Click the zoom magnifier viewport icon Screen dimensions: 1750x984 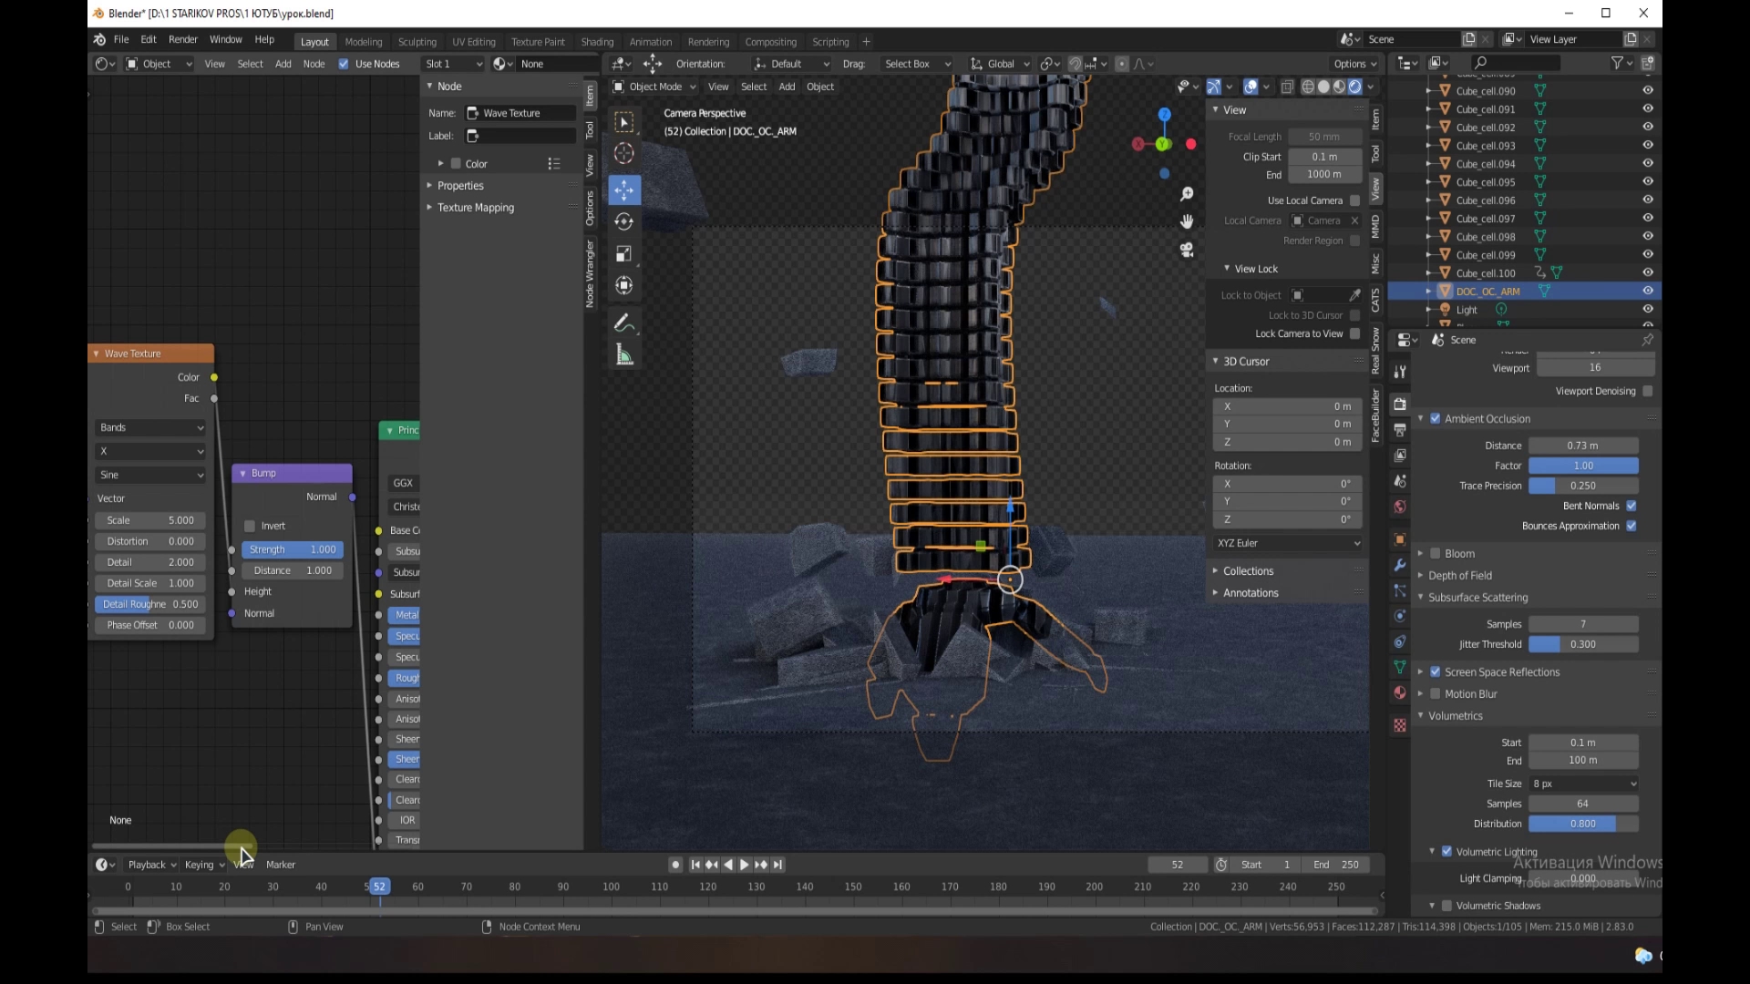tap(1187, 194)
